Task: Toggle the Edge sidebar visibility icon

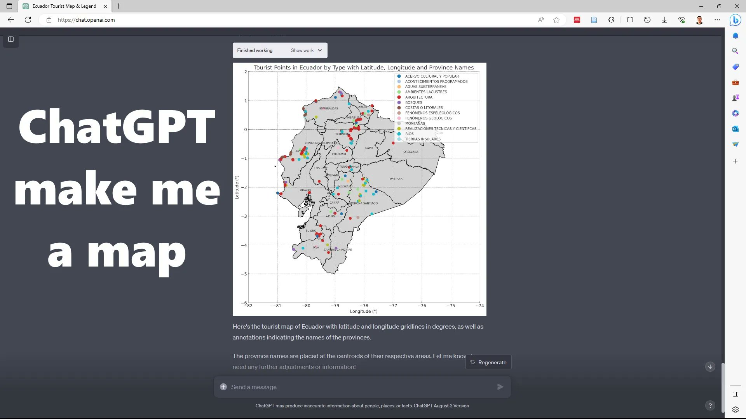Action: pyautogui.click(x=736, y=394)
